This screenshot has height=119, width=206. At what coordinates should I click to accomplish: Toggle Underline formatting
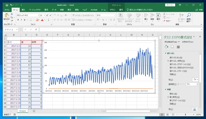[x=24, y=20]
